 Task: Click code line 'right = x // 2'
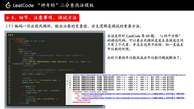[25, 51]
